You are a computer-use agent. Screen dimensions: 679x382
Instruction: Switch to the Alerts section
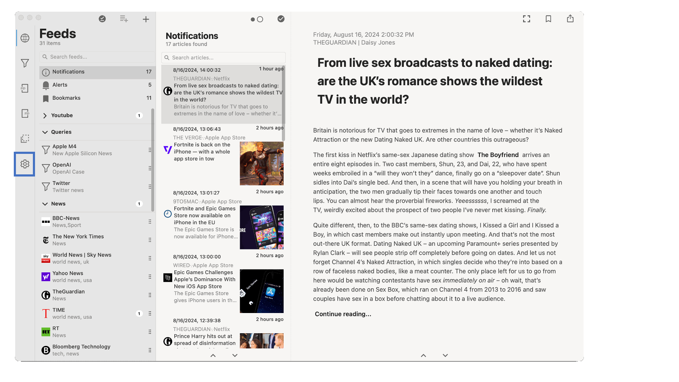coord(60,85)
